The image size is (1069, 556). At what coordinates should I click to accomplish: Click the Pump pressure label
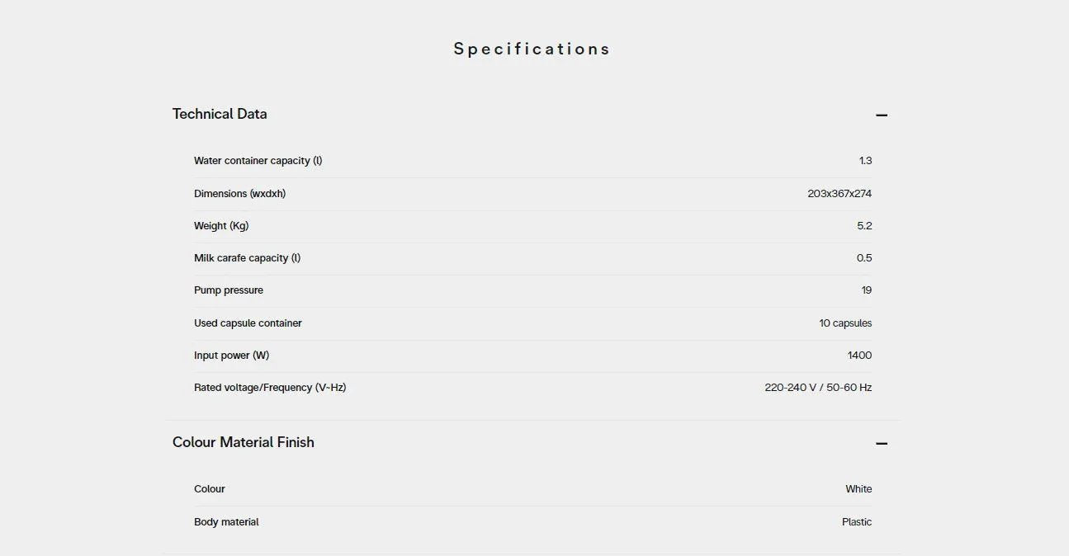[x=229, y=290]
